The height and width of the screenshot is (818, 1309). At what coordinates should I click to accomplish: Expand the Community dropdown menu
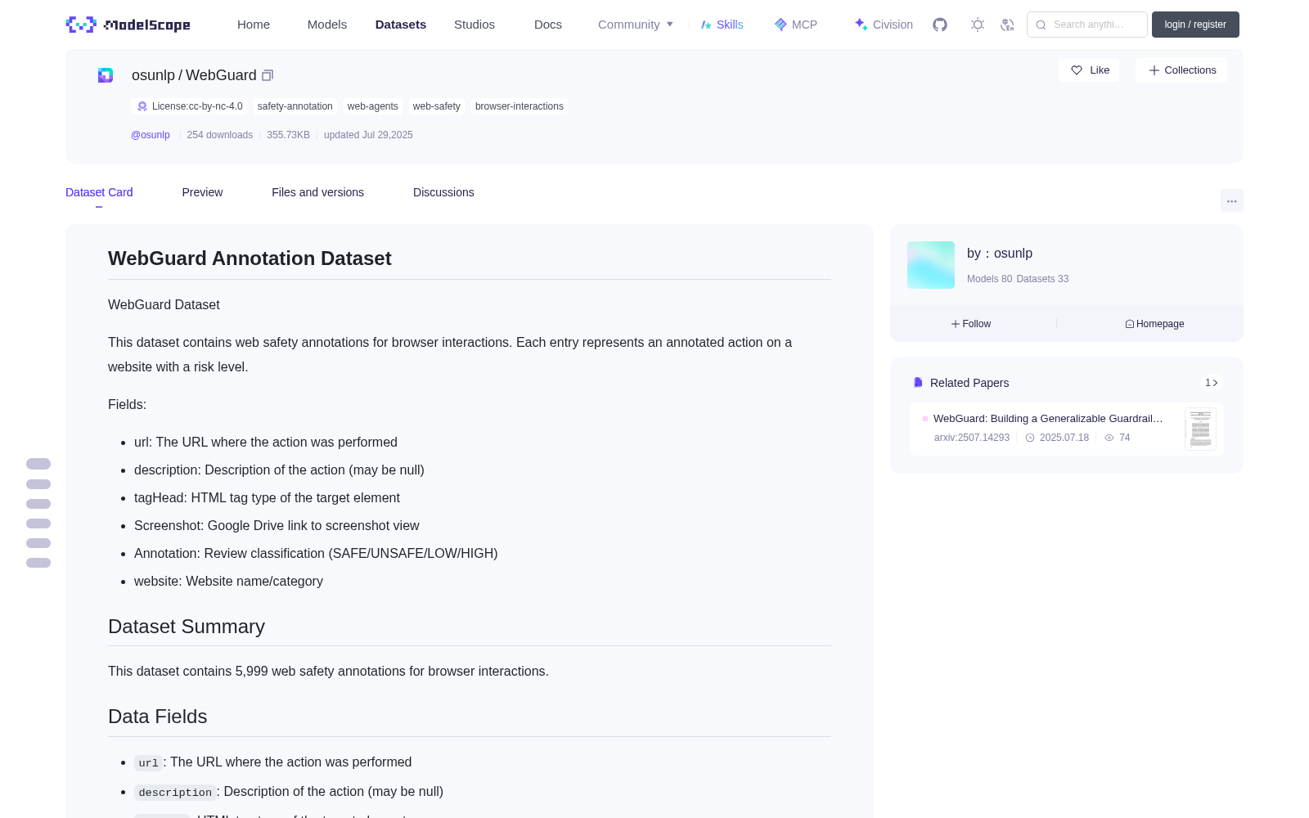click(636, 25)
